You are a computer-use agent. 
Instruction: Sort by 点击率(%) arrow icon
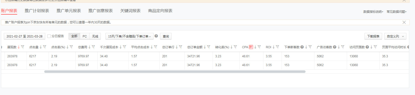pyautogui.click(x=67, y=47)
